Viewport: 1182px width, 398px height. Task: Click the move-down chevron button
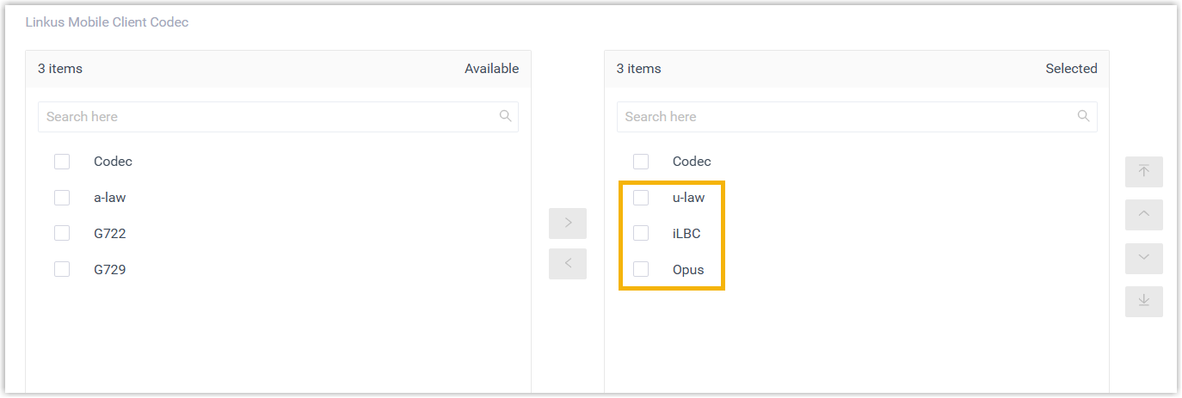pos(1143,258)
